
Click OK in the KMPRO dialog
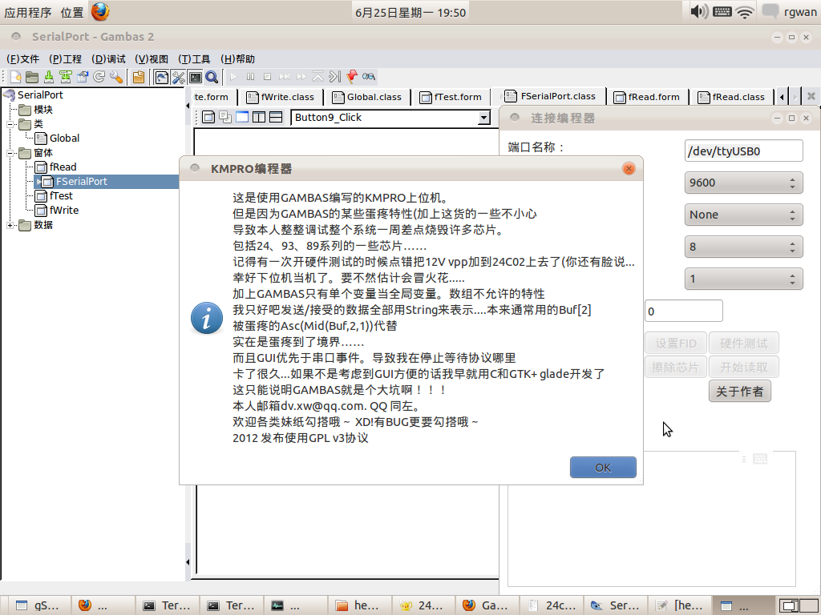tap(603, 468)
